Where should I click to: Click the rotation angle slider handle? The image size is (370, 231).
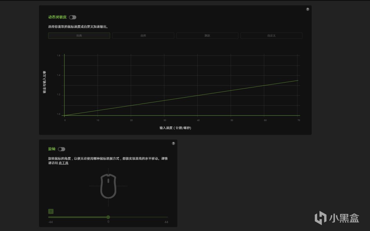point(108,217)
